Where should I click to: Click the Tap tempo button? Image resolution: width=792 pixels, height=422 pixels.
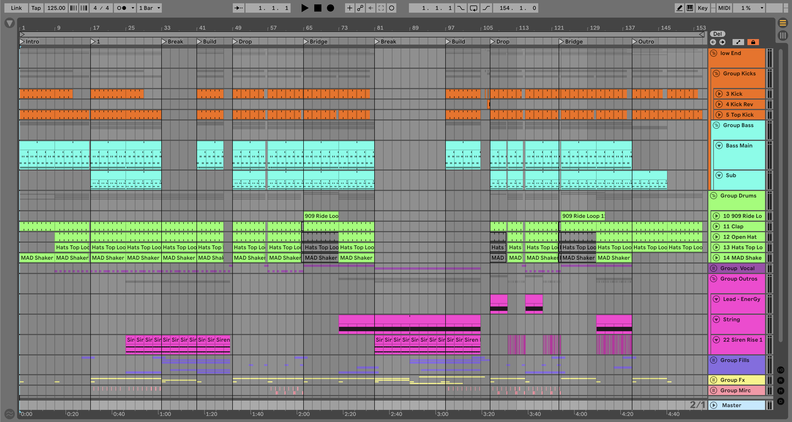[36, 8]
